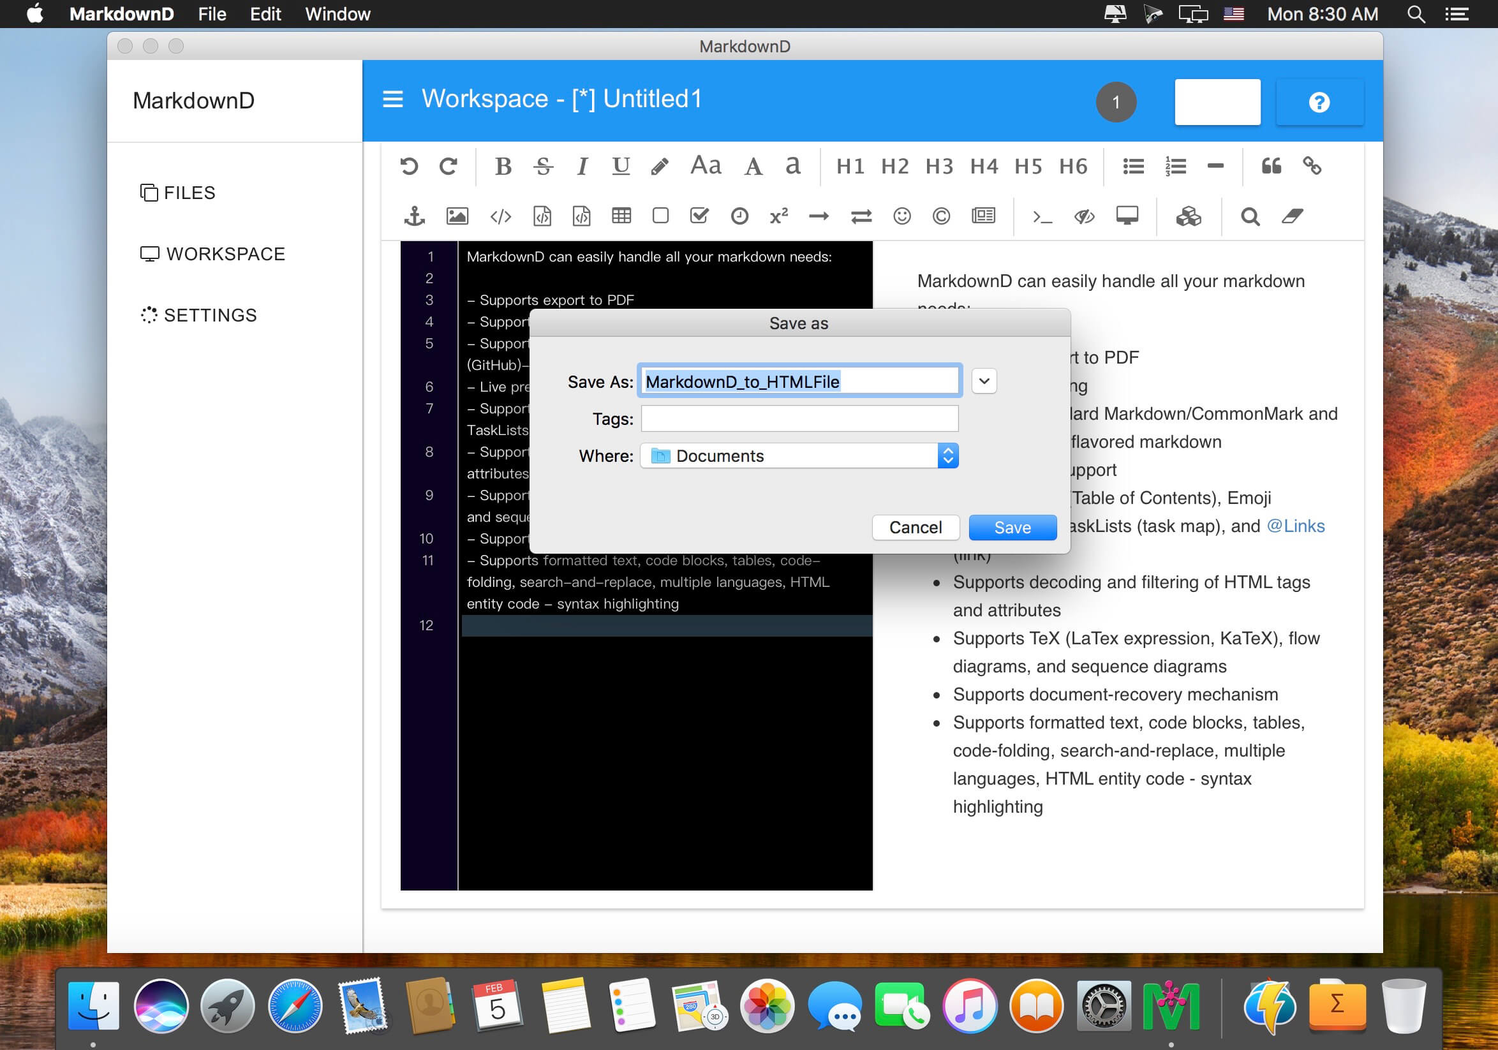Open the WORKSPACE section in sidebar
This screenshot has width=1498, height=1050.
click(x=212, y=254)
